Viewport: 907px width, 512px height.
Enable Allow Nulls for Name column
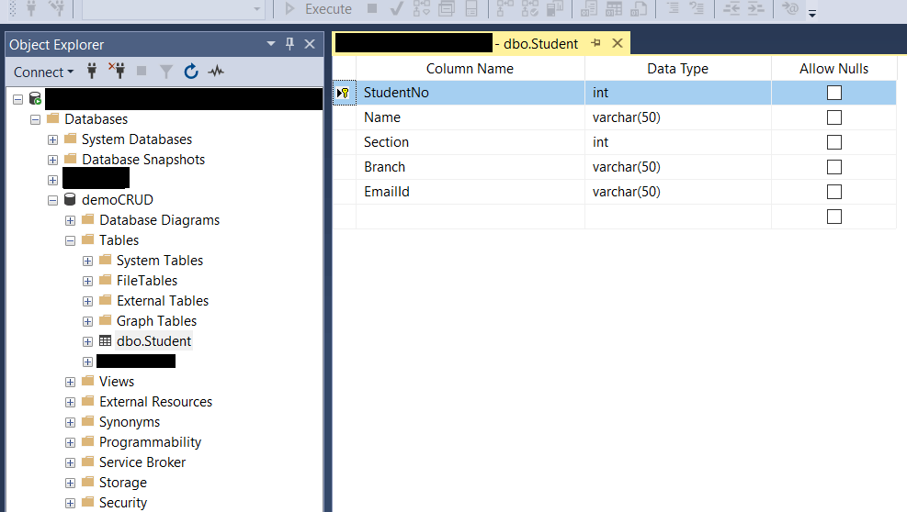pyautogui.click(x=833, y=117)
